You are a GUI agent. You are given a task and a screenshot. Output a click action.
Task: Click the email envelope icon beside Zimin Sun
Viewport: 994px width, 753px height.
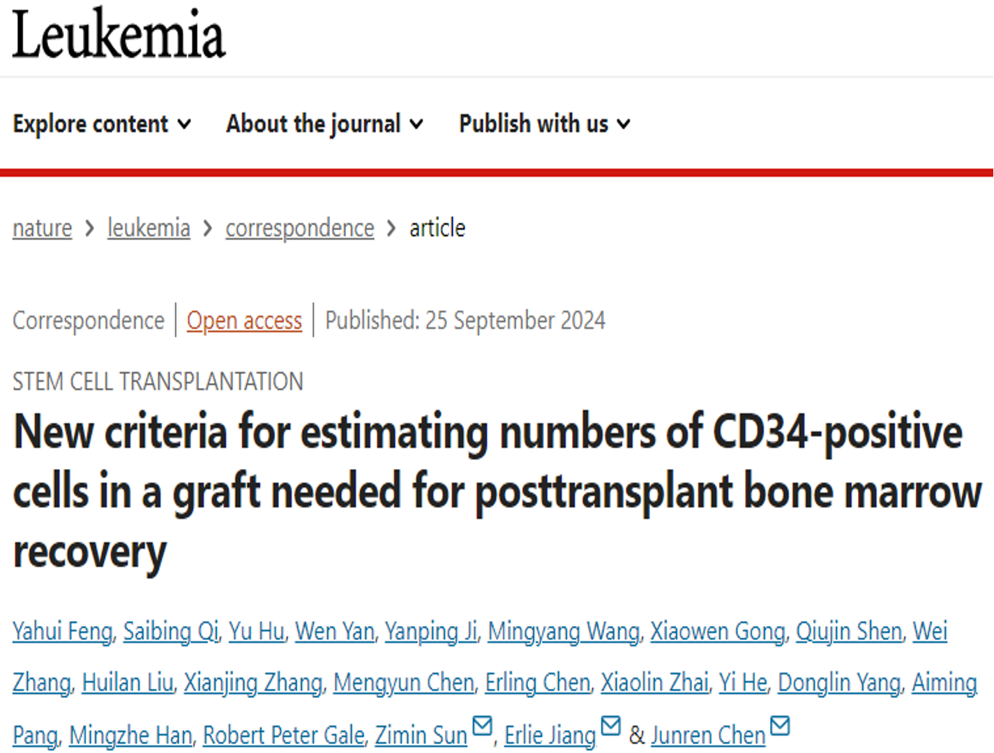coord(482,726)
